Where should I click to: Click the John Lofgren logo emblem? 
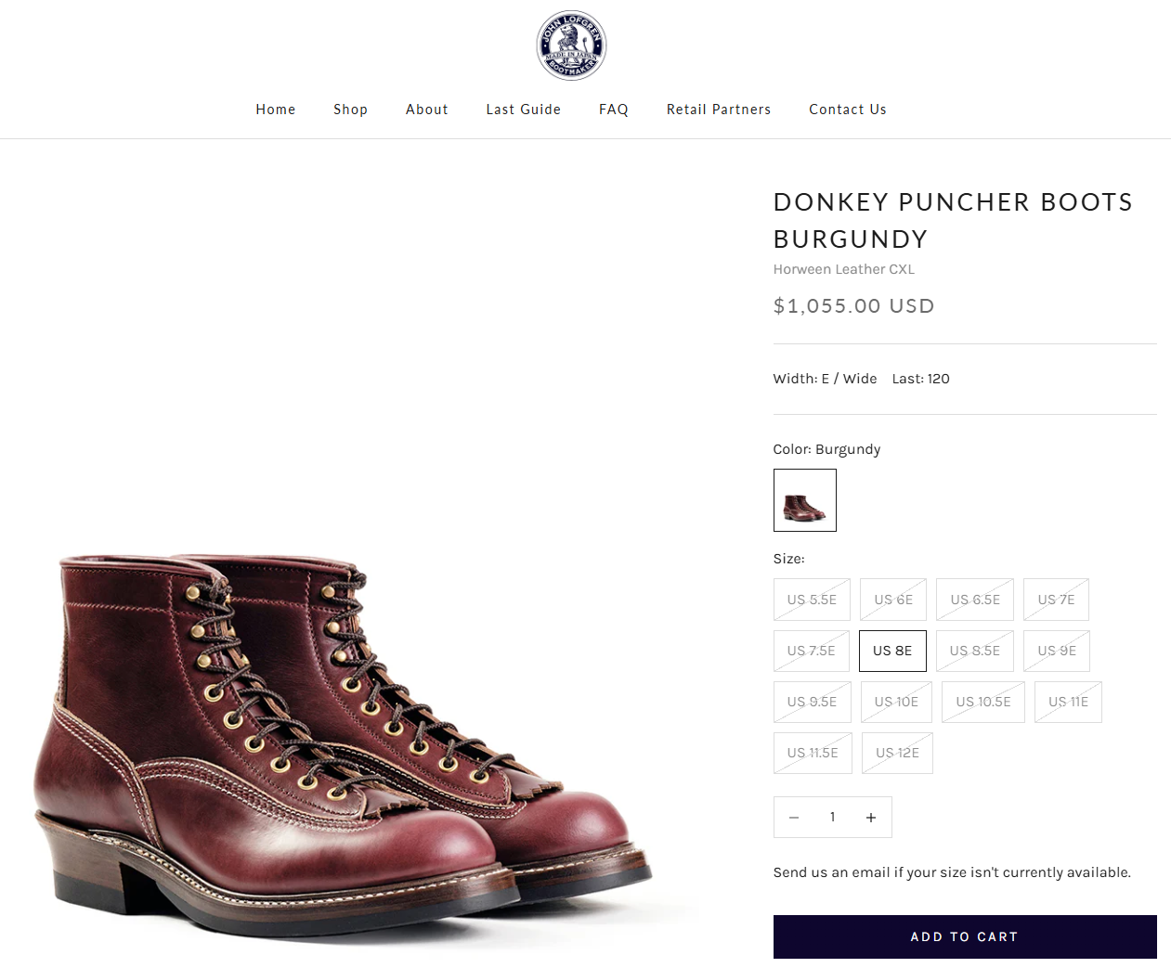[571, 45]
